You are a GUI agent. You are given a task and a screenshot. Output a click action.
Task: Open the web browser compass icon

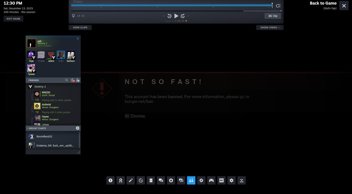(201, 180)
